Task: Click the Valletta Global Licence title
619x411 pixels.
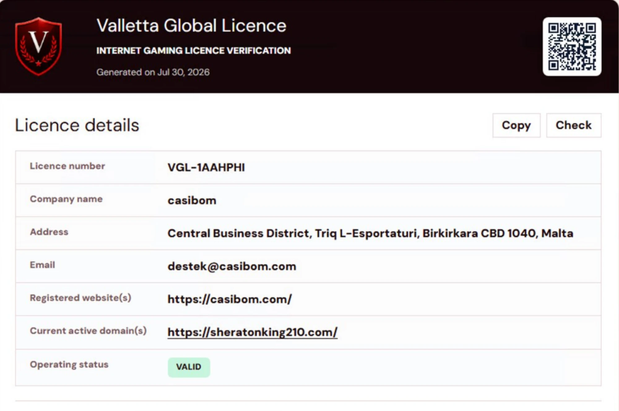Action: click(191, 26)
